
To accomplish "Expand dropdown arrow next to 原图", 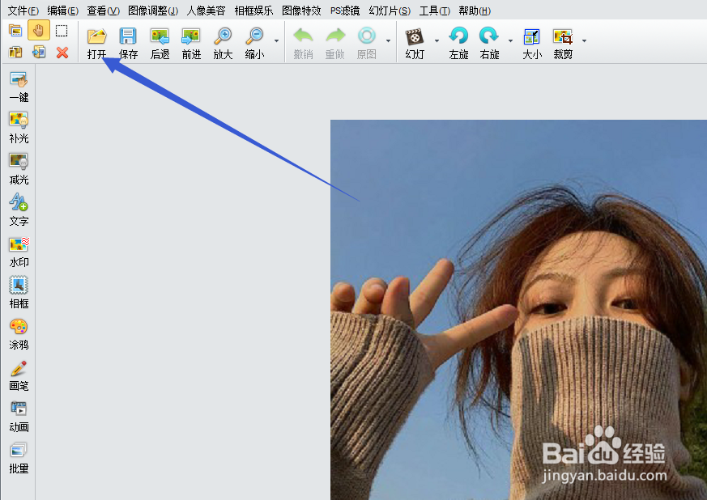I will point(388,41).
